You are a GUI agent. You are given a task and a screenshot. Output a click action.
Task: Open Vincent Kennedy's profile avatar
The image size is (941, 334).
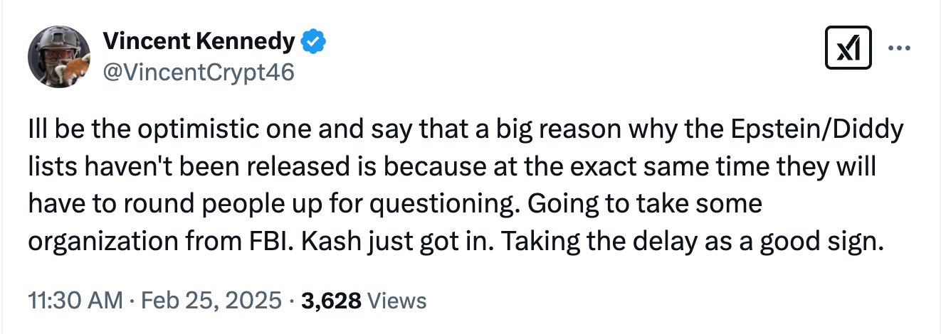(x=58, y=58)
